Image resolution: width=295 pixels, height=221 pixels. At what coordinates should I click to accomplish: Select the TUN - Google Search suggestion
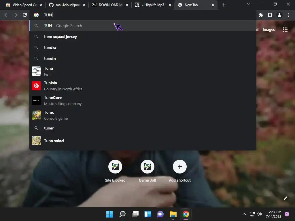(143, 26)
